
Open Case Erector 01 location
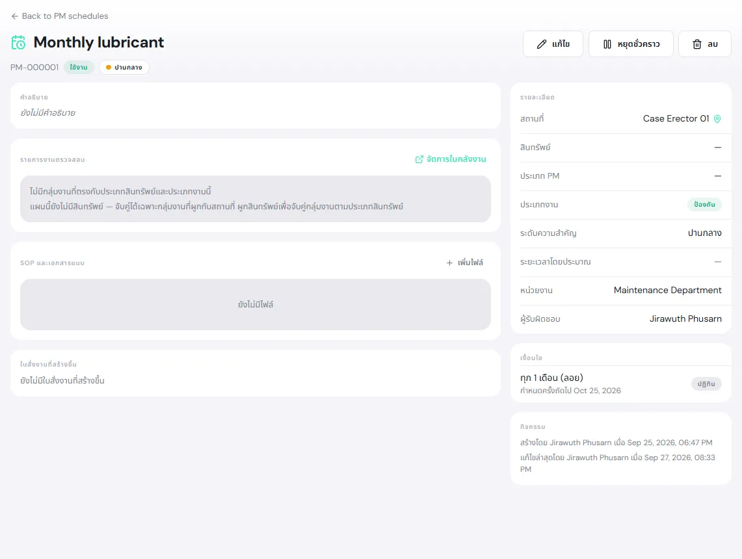click(x=676, y=119)
